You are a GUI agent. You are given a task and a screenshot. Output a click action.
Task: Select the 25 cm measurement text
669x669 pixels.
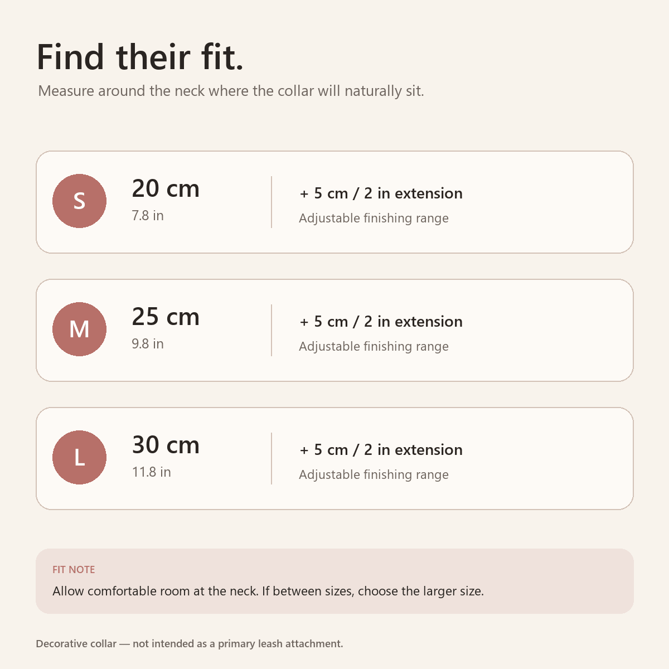[166, 317]
